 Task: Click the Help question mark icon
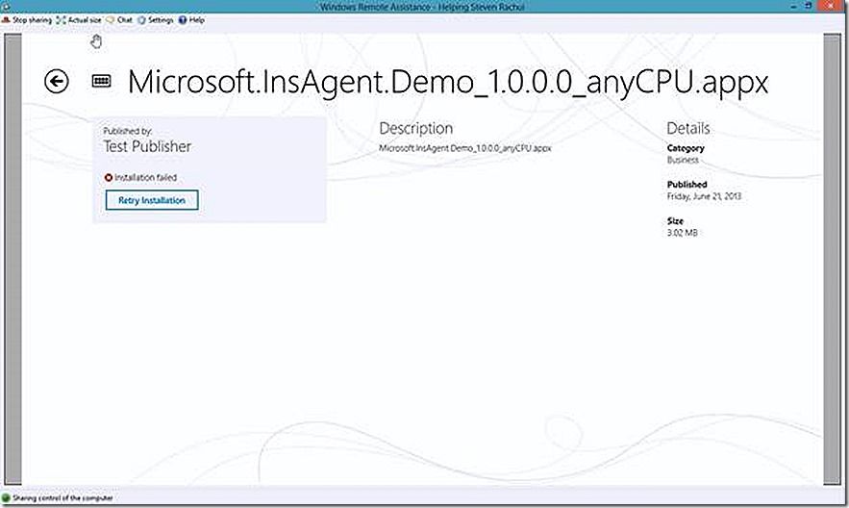pos(183,20)
